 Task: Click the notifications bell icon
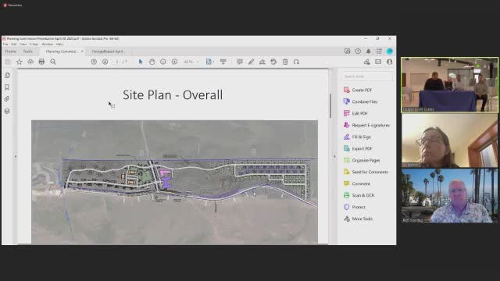(x=368, y=52)
